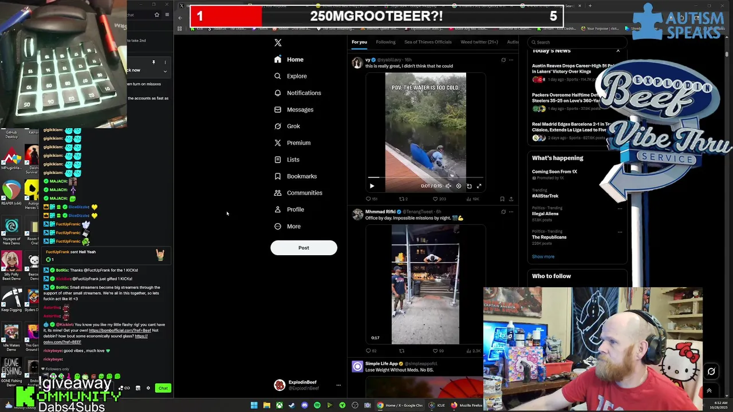The width and height of the screenshot is (733, 412).
Task: Close the Today's News panel
Action: pyautogui.click(x=618, y=51)
